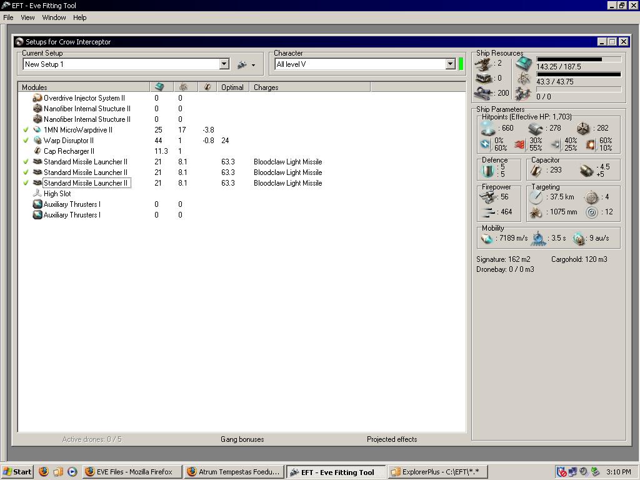The height and width of the screenshot is (480, 640).
Task: Toggle the checkmark for Warp Disruptor II
Action: 26,141
